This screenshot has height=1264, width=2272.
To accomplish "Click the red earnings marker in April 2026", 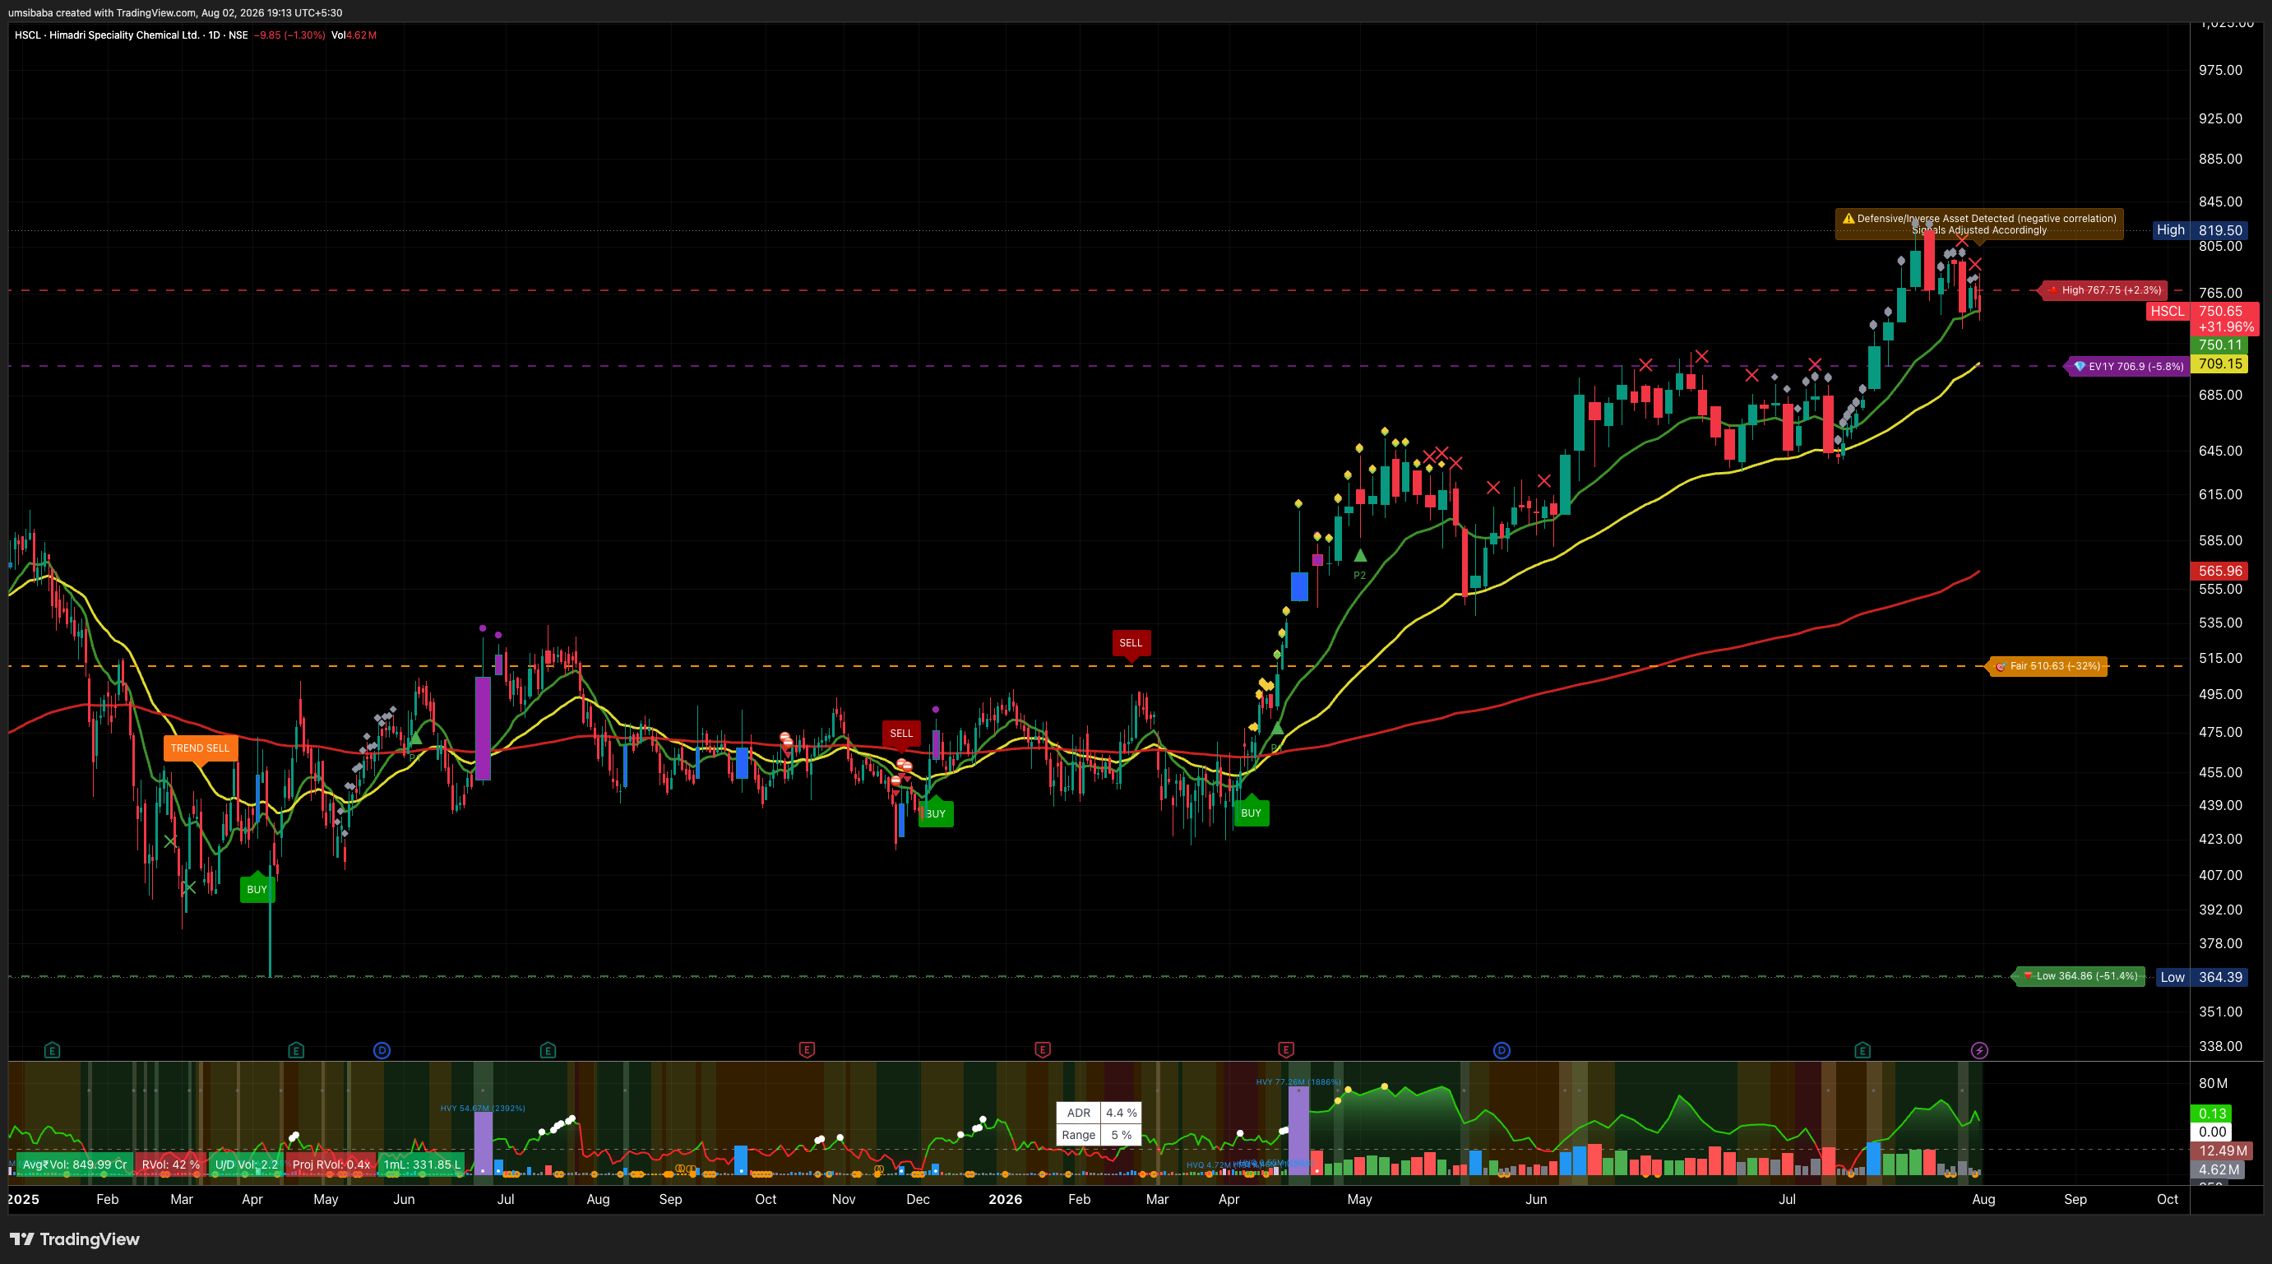I will pos(1286,1049).
